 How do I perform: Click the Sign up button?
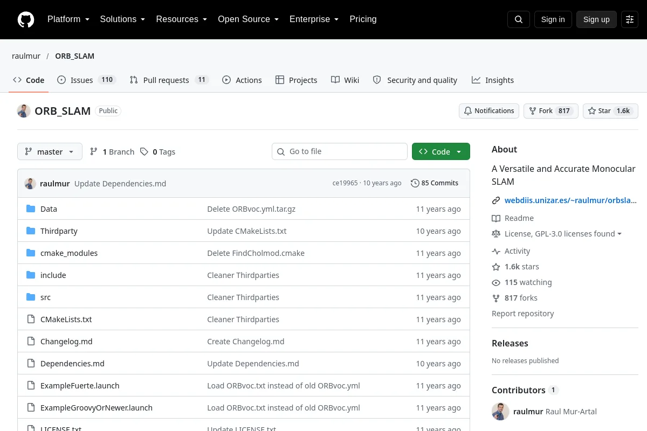(x=596, y=19)
